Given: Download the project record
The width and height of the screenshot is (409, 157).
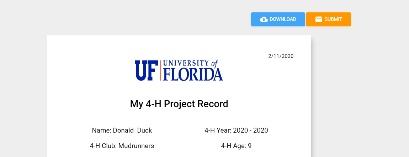Looking at the screenshot, I should click(x=278, y=19).
